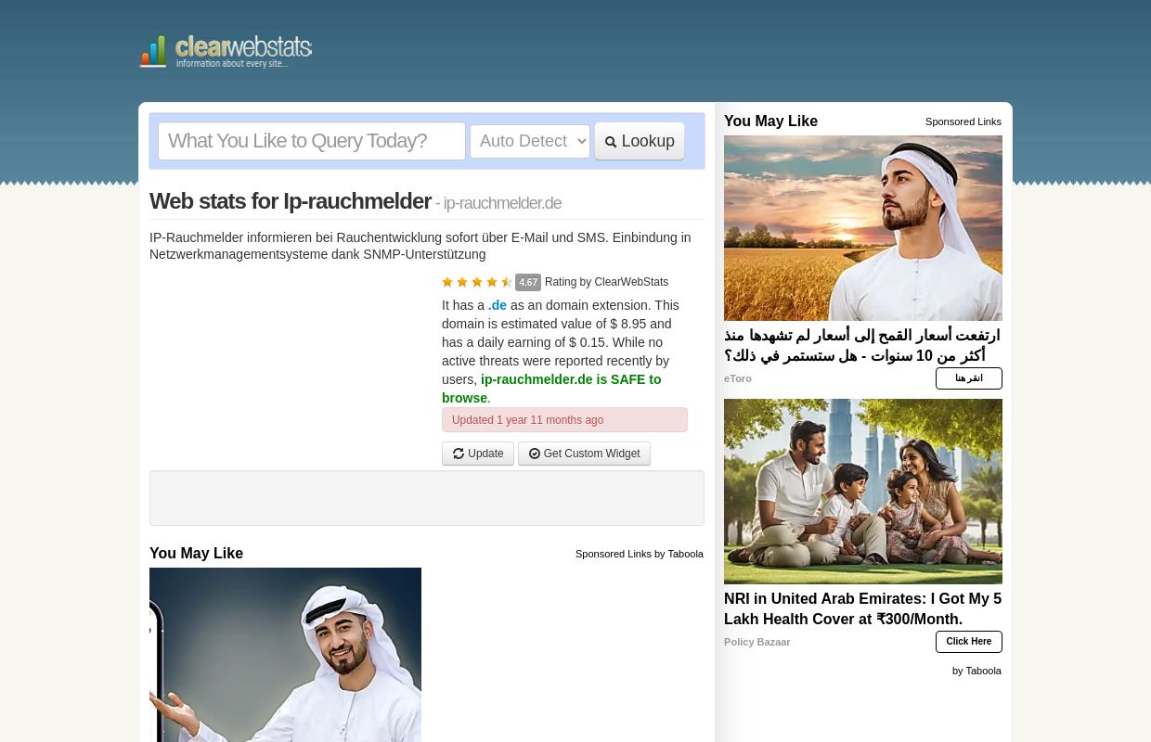Image resolution: width=1151 pixels, height=742 pixels.
Task: Click the by Taboola link in sidebar
Action: point(976,671)
